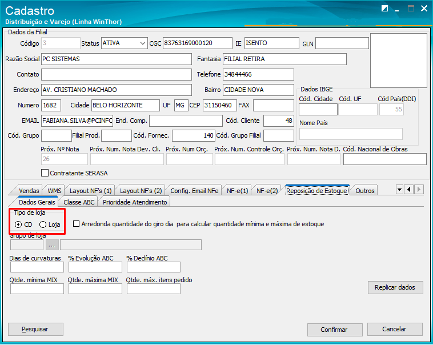Viewport: 433px width, 345px height.
Task: Click the UF field MG
Action: 182,106
